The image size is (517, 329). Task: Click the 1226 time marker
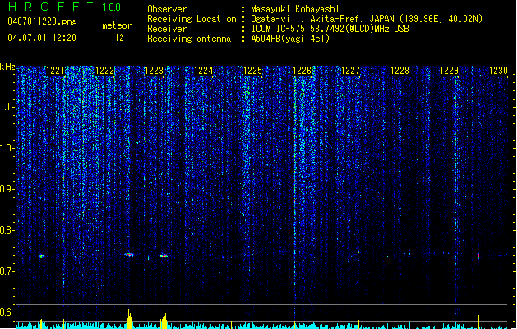click(302, 71)
